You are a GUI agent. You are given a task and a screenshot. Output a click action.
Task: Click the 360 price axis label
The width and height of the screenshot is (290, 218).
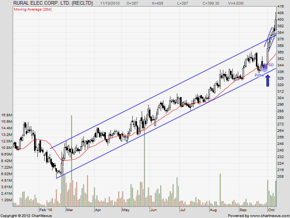[281, 52]
